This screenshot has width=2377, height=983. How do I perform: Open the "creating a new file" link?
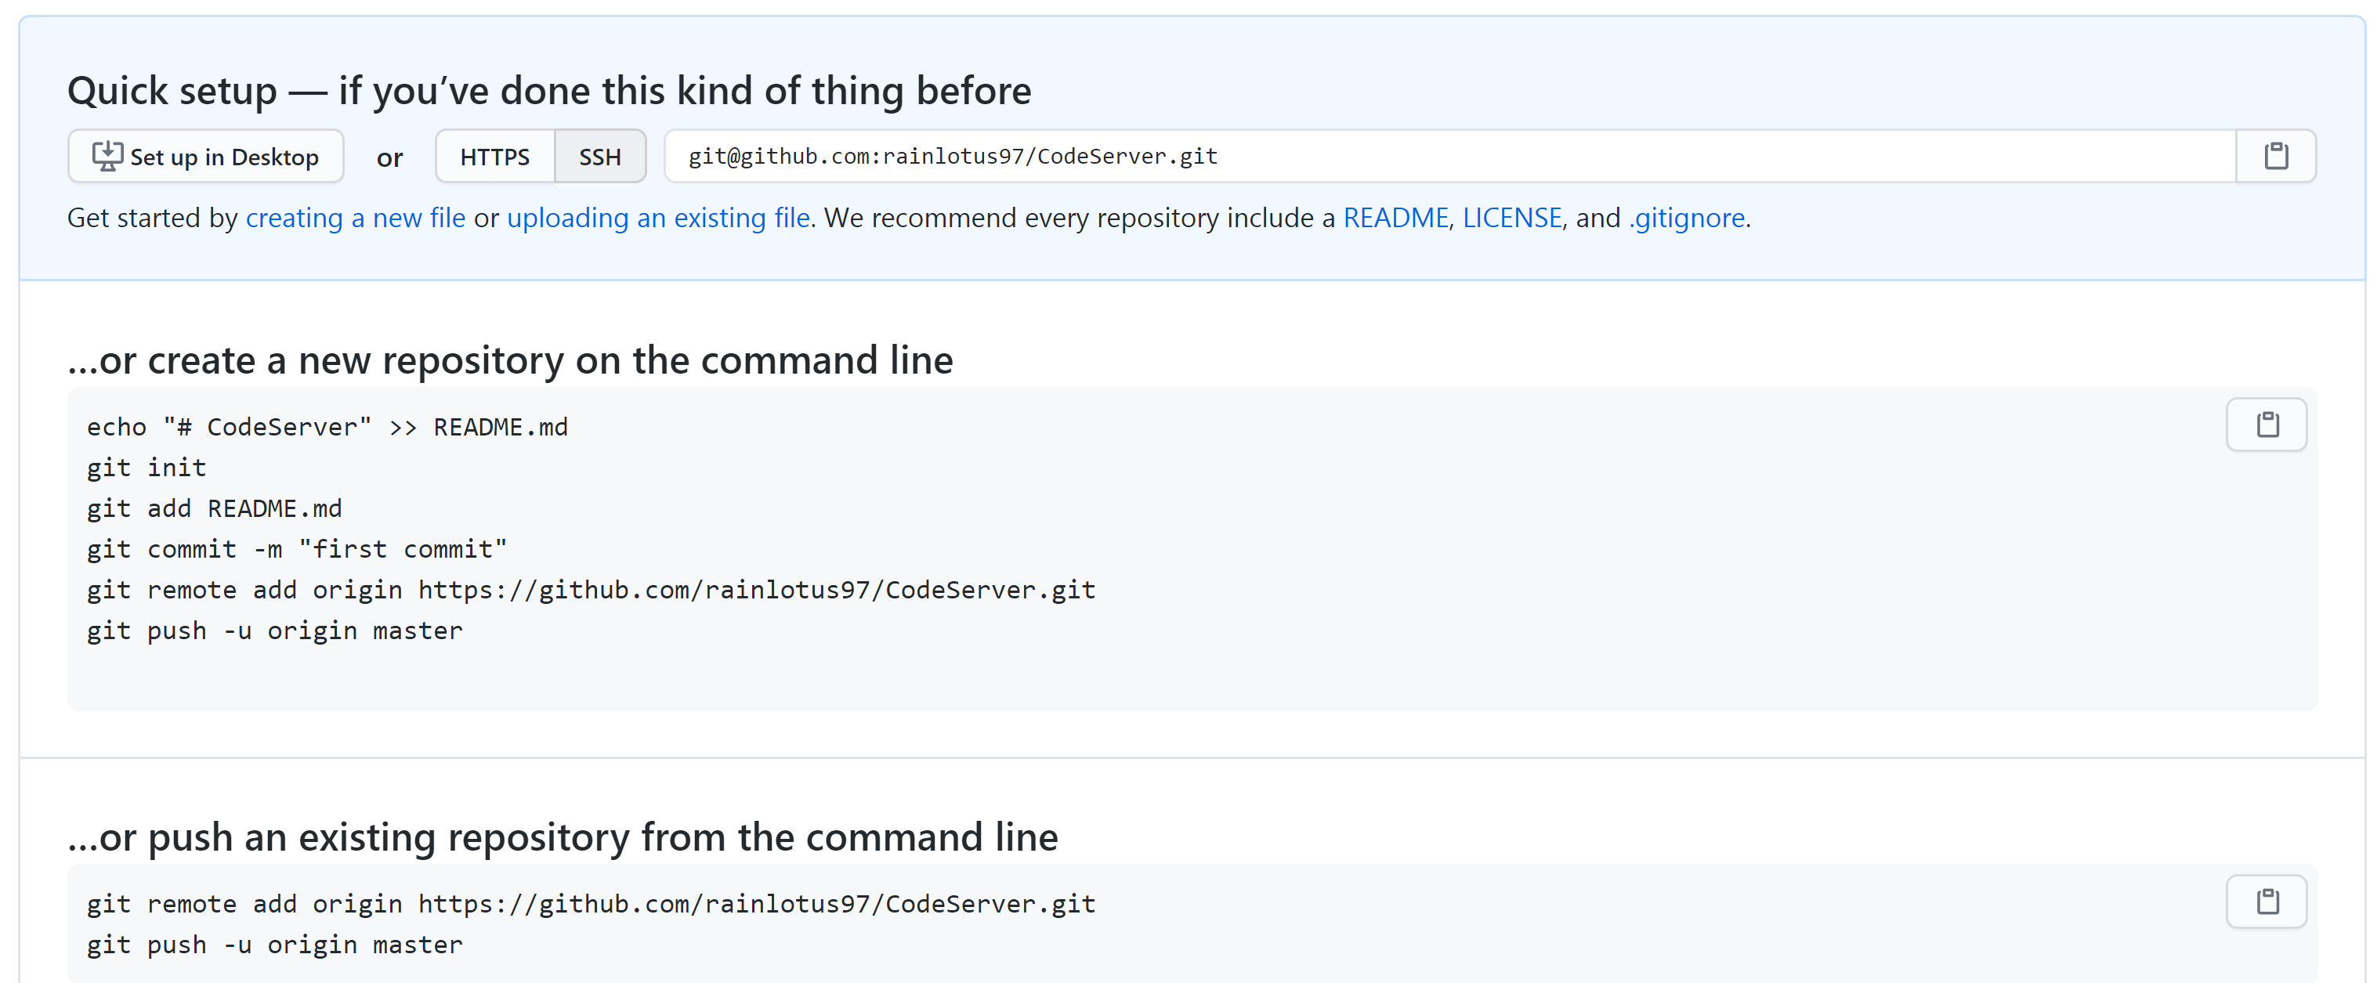(355, 218)
